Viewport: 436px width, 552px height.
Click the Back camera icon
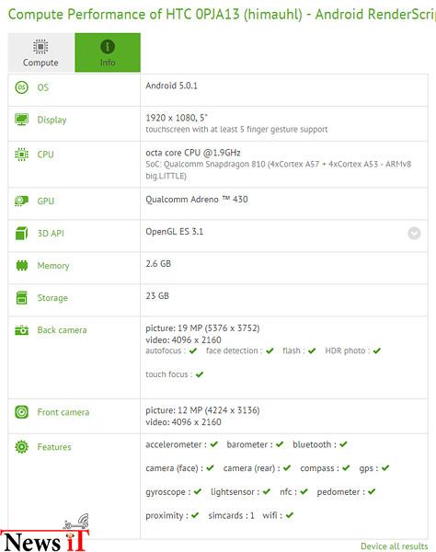coord(21,330)
